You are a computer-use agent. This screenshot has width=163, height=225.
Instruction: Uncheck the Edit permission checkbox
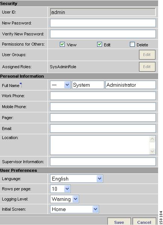tap(99, 44)
